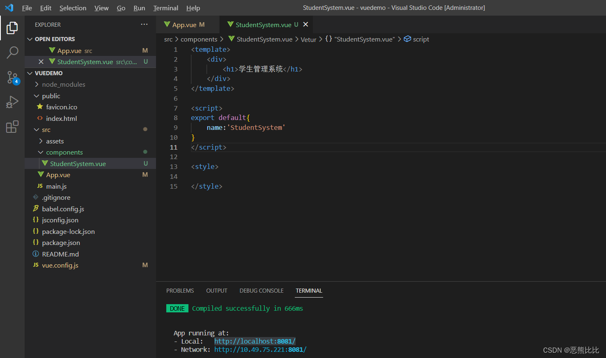Open the network URL http://10.49.75.221:8081/

pos(260,349)
